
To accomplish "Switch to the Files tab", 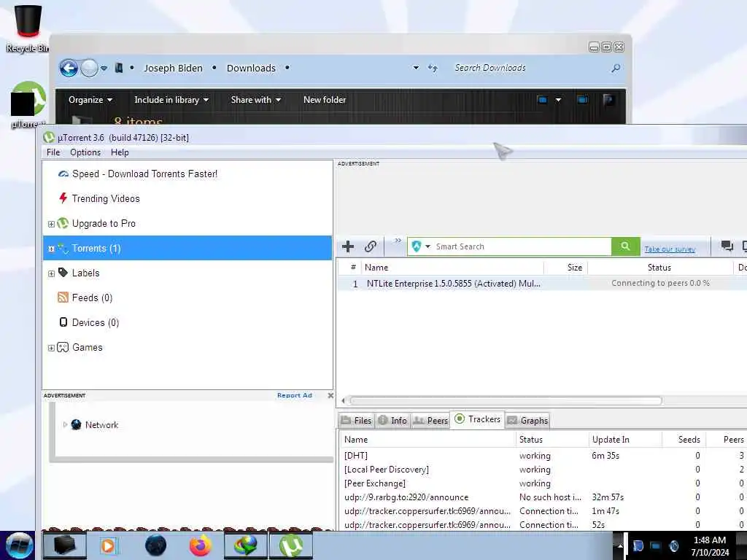I will 356,421.
